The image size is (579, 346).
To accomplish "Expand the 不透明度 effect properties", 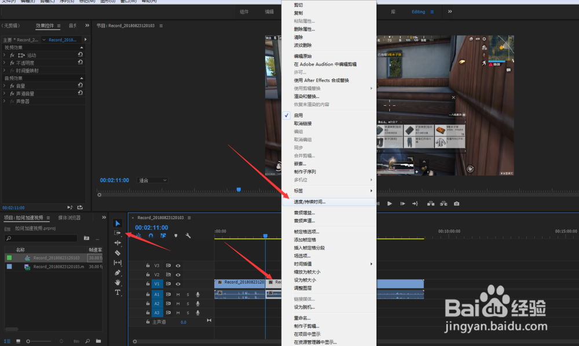I will [5, 63].
